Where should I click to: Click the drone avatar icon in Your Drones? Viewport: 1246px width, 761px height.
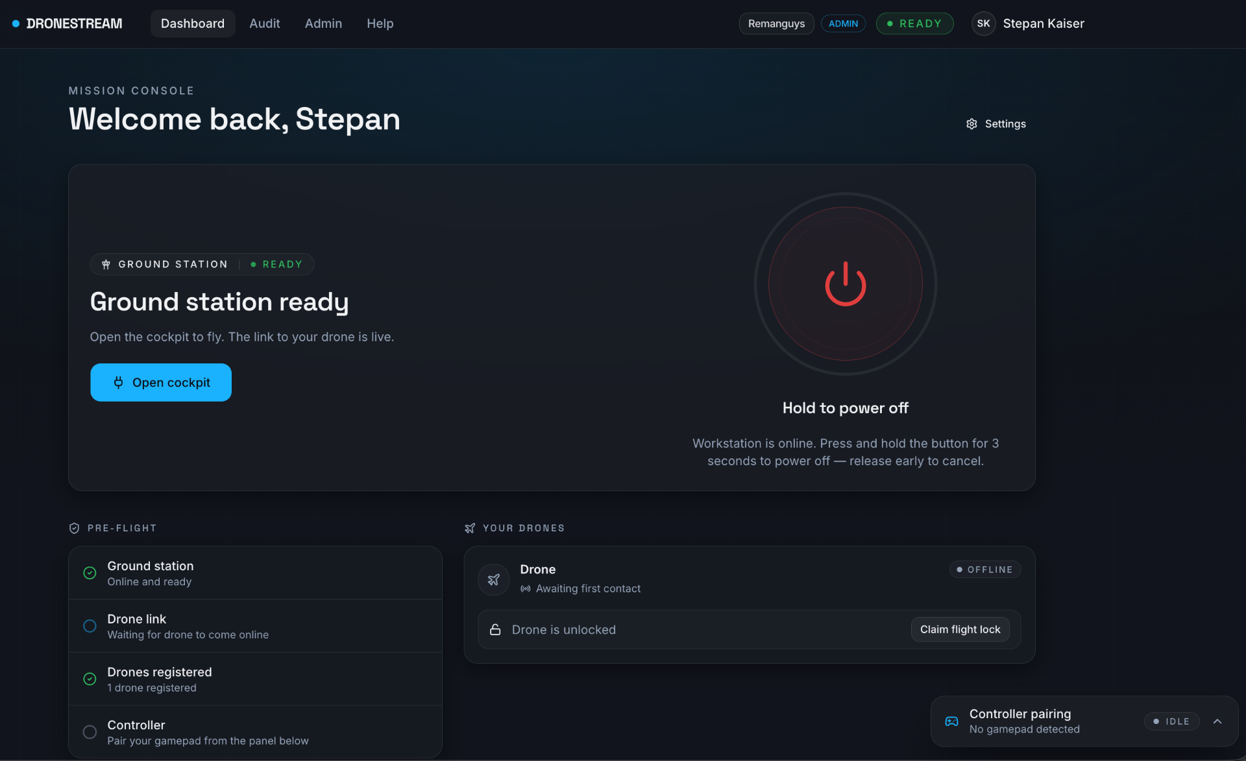point(494,579)
